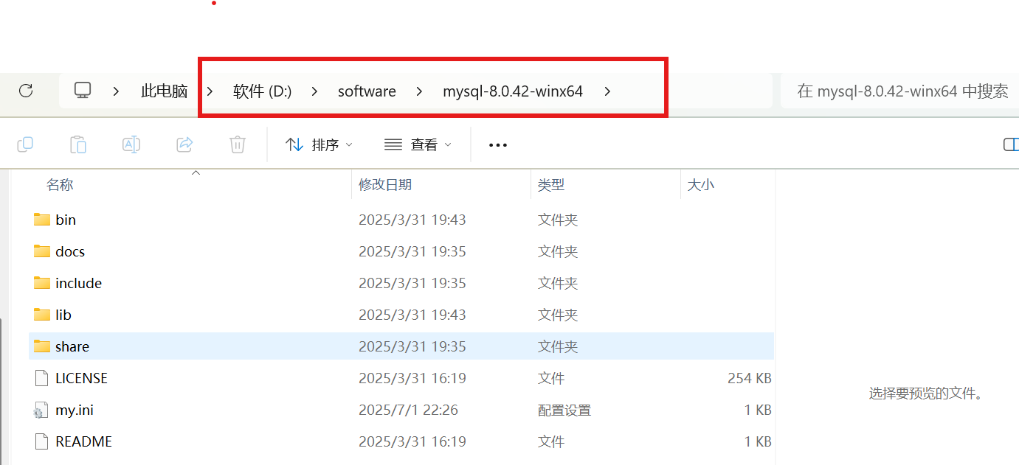Select the README file icon
Viewport: 1019px width, 465px height.
tap(42, 441)
